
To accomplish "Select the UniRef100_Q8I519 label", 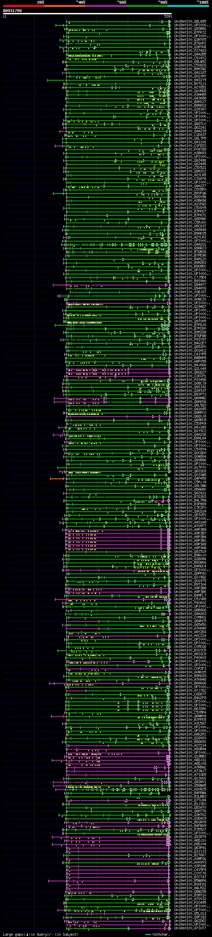I will click(190, 552).
